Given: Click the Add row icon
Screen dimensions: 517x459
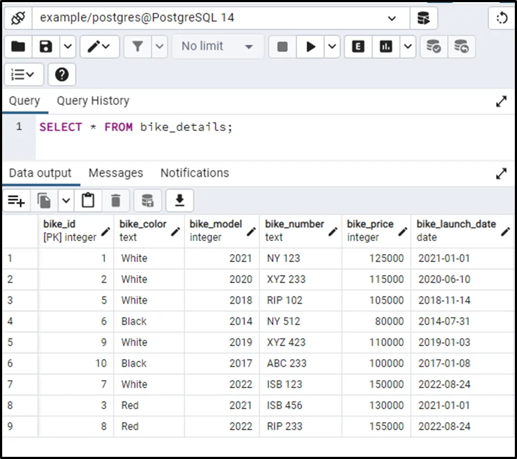Looking at the screenshot, I should 17,201.
